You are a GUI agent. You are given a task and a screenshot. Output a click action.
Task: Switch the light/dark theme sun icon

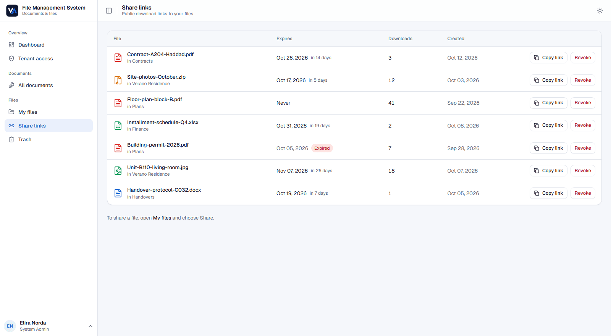coord(600,11)
